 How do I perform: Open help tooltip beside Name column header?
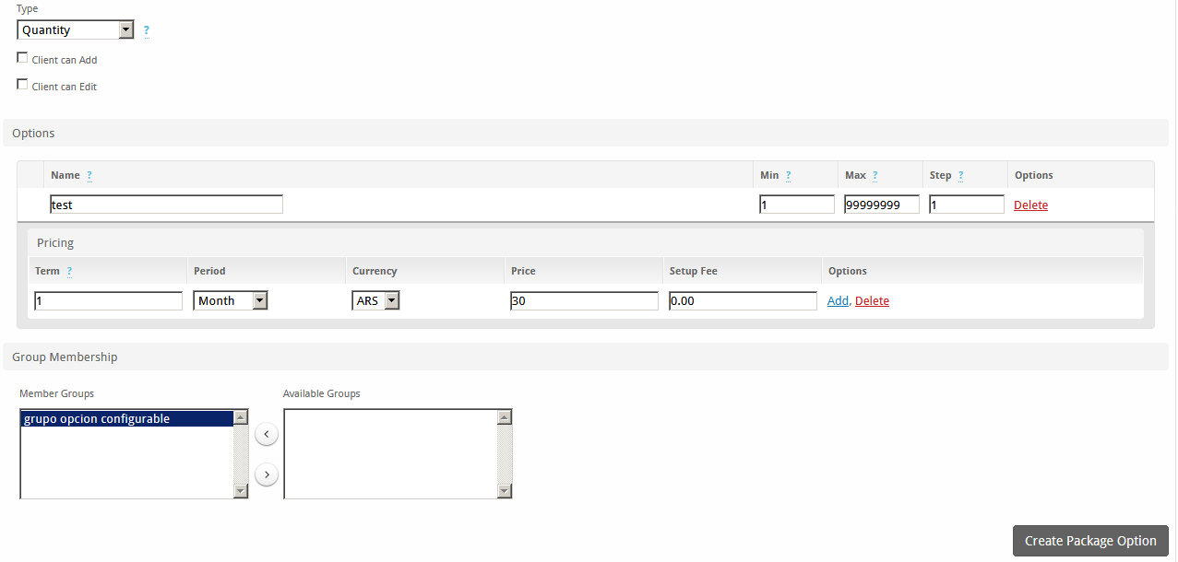(89, 175)
